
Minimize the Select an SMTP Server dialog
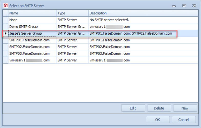tap(174, 6)
